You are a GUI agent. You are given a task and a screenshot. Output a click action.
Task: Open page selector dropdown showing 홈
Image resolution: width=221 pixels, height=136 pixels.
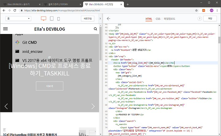[x=18, y=18]
